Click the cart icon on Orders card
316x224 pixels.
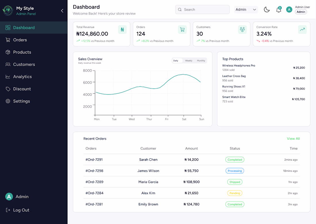tap(182, 30)
